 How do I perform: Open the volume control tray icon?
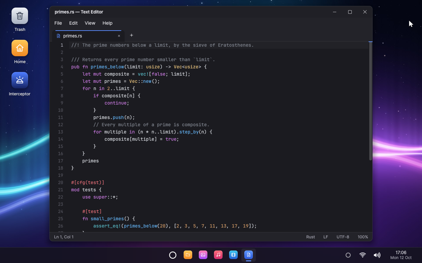[377, 255]
